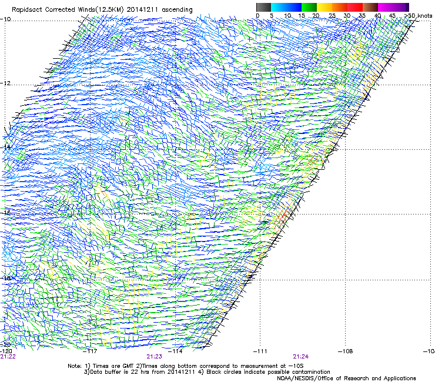Screen dimensions: 435x382
Task: Click the cyan-to-blue 5–15 knots legend band
Action: [286, 7]
